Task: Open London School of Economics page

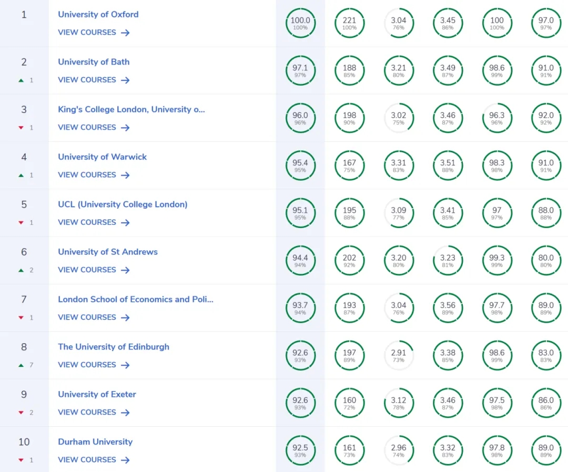Action: (136, 299)
